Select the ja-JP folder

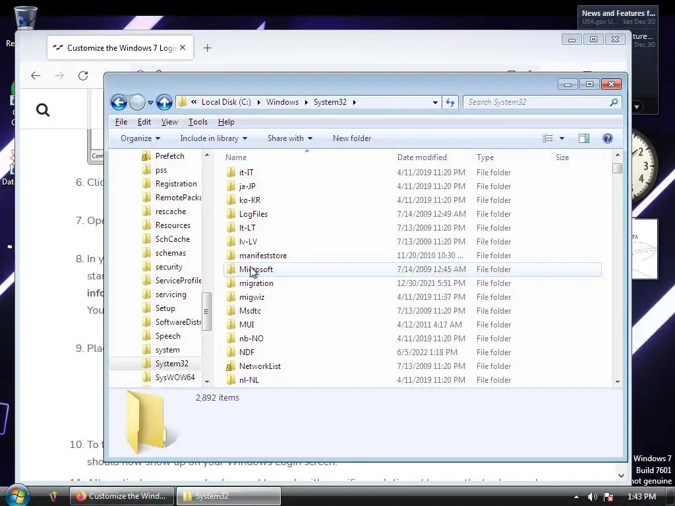413,186
